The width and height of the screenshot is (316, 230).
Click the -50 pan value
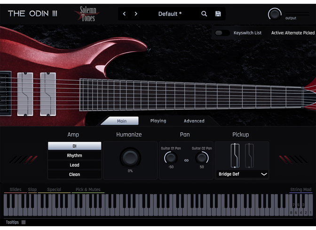point(171,167)
